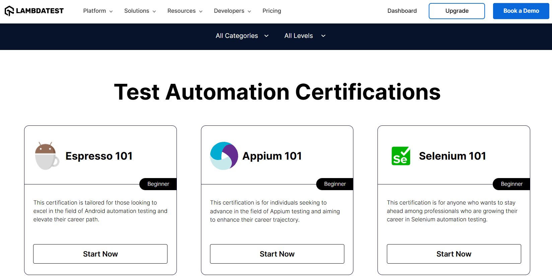This screenshot has height=276, width=552.
Task: Start Now for Selenium 101
Action: (x=454, y=254)
